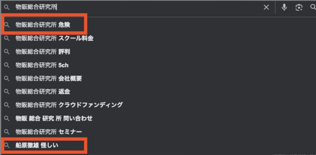The image size is (316, 155).
Task: Pick the 物販総合研究所 5ch suggestion
Action: tap(42, 65)
